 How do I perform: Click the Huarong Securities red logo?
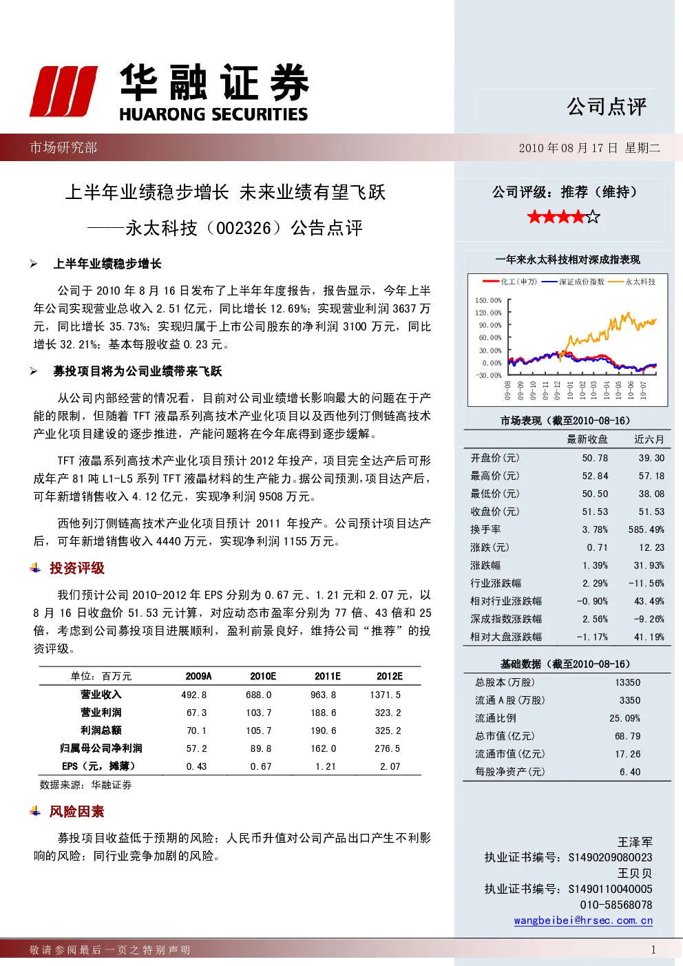63,92
